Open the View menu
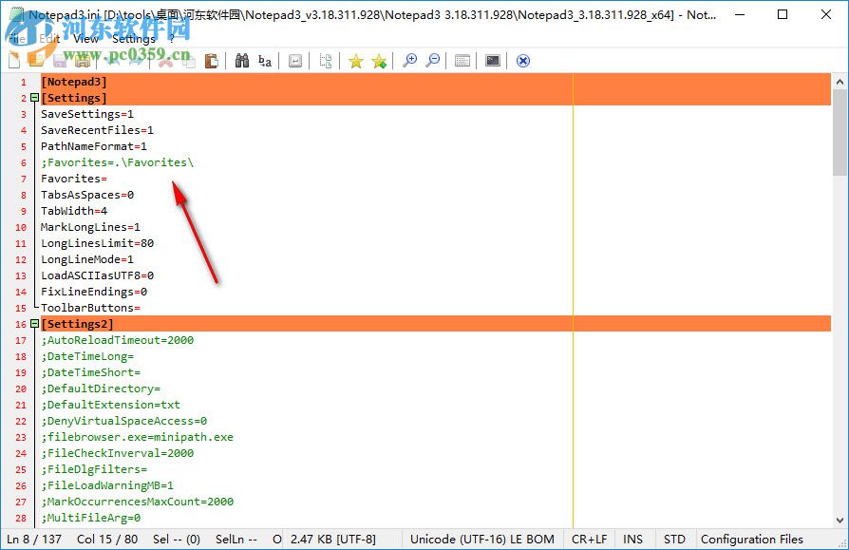The image size is (849, 550). pyautogui.click(x=85, y=38)
